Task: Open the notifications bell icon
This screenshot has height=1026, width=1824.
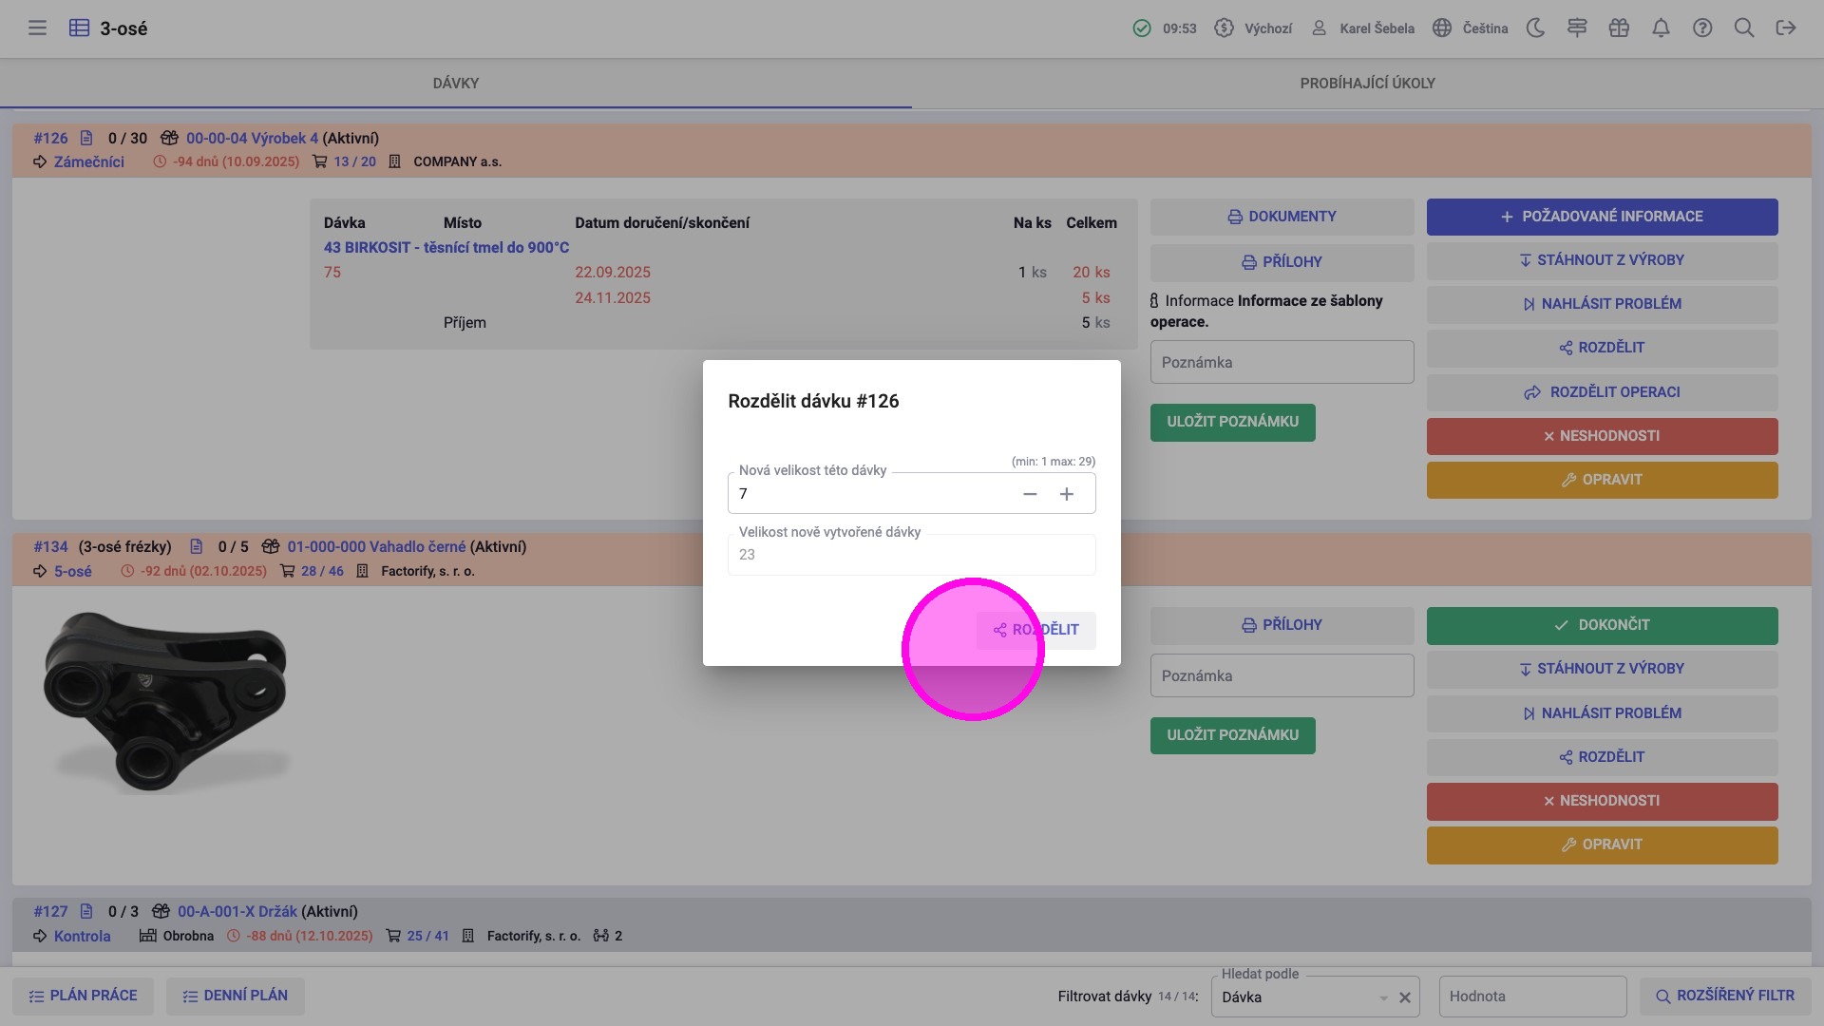Action: (1661, 28)
